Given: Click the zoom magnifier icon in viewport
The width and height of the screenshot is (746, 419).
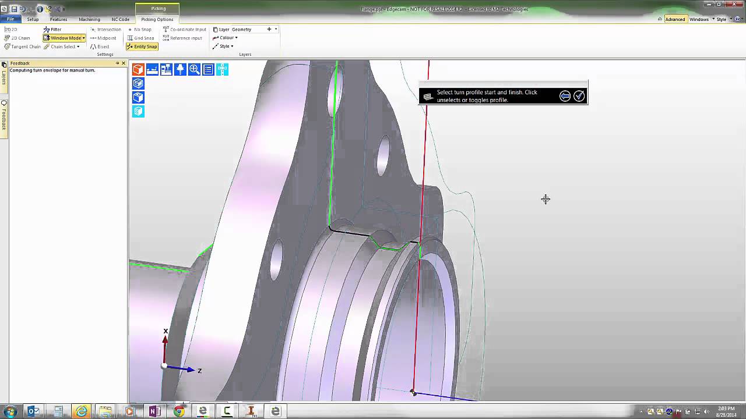Looking at the screenshot, I should click(x=194, y=70).
